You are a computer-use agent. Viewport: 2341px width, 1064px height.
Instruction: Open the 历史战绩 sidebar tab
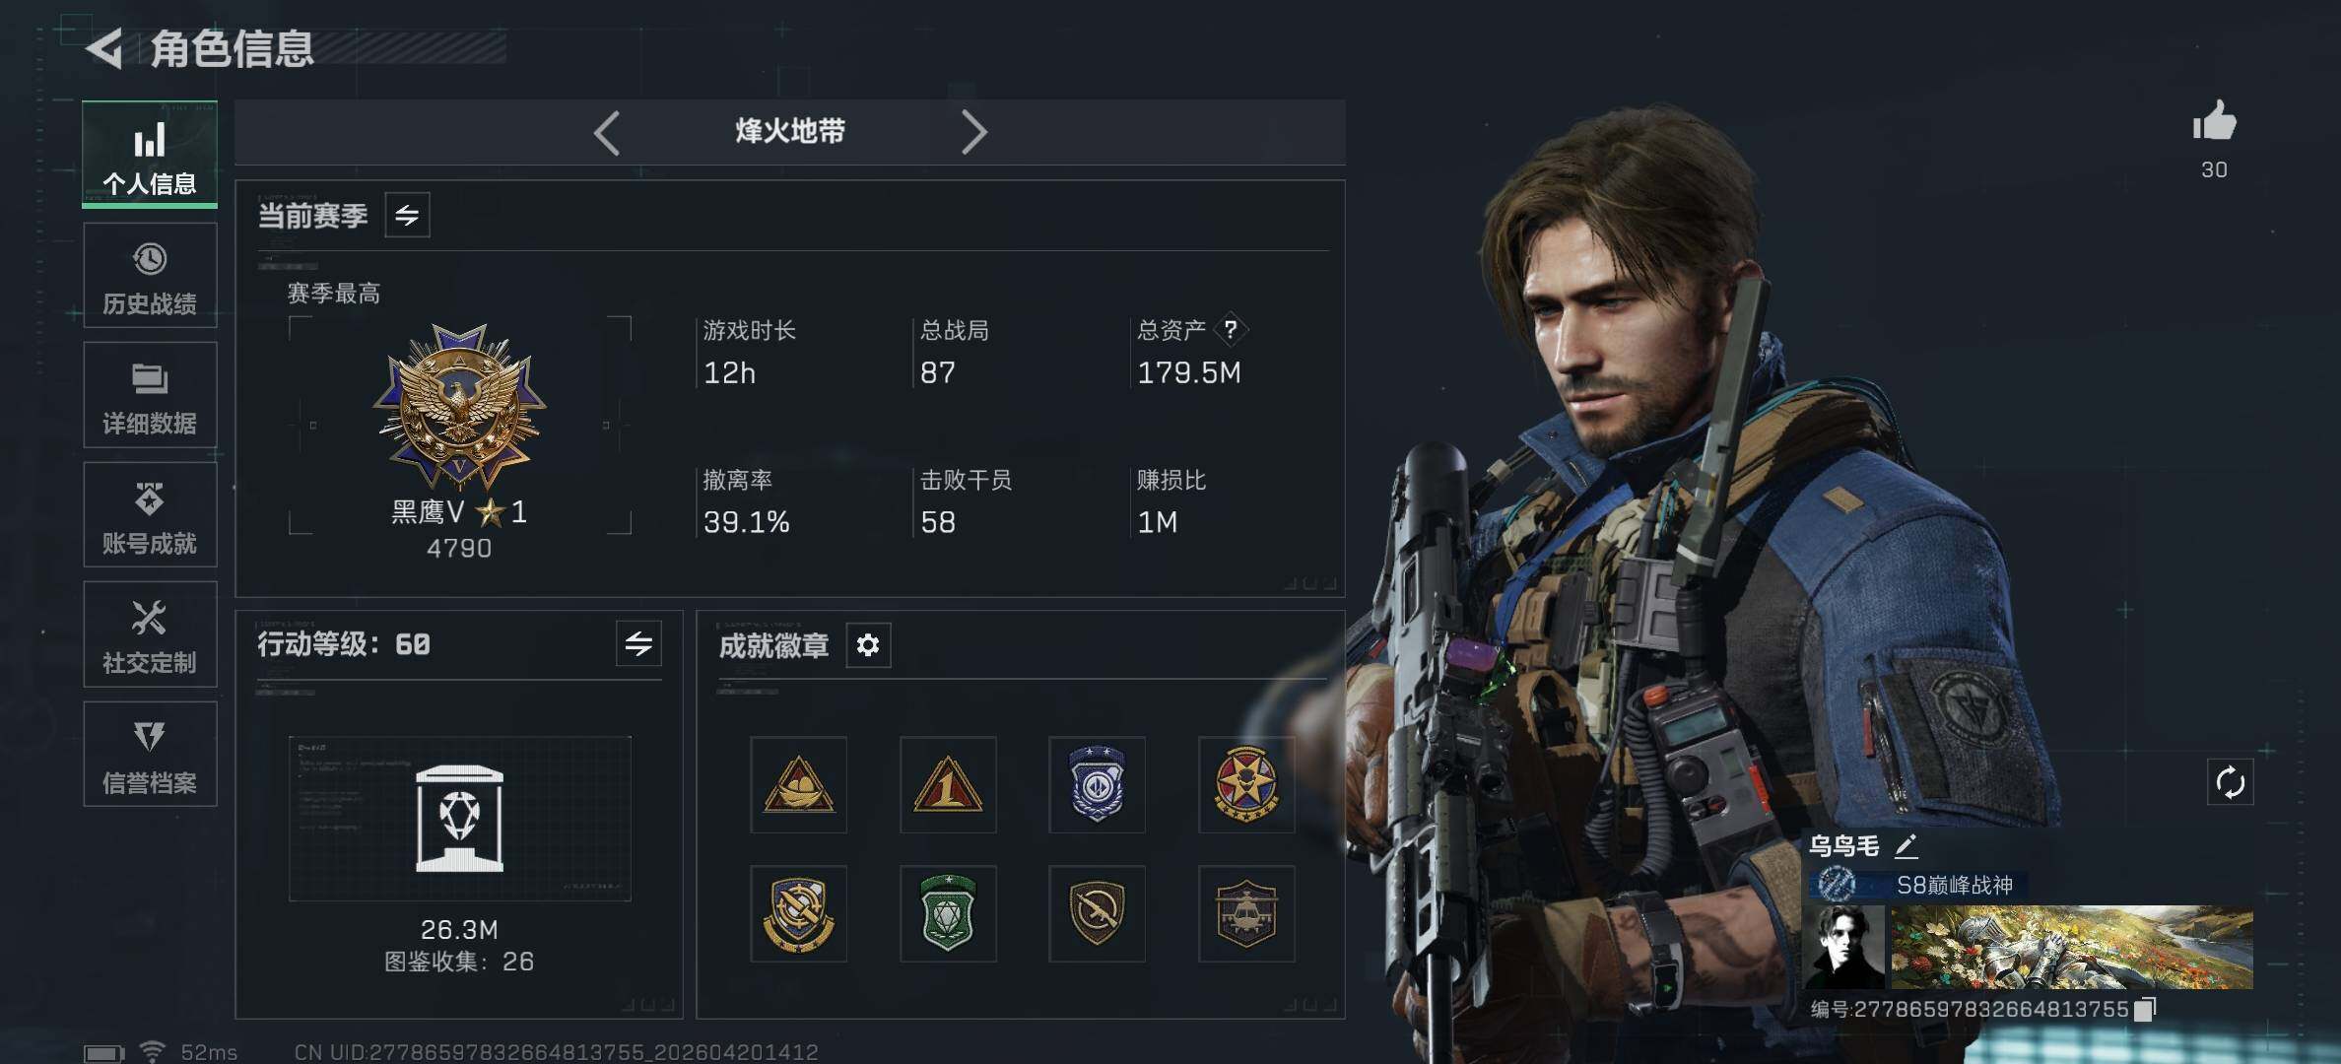click(x=150, y=275)
